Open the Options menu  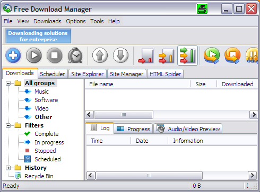pos(76,21)
